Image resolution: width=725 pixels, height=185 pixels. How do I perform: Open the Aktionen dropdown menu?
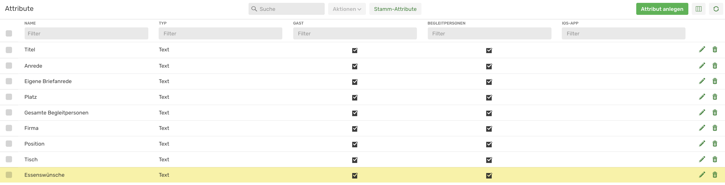(347, 9)
